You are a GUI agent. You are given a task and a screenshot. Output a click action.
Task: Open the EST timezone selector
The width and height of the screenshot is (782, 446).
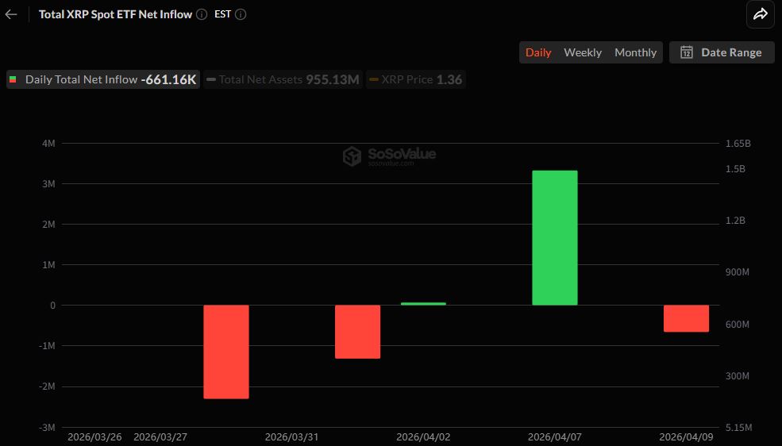tap(222, 14)
